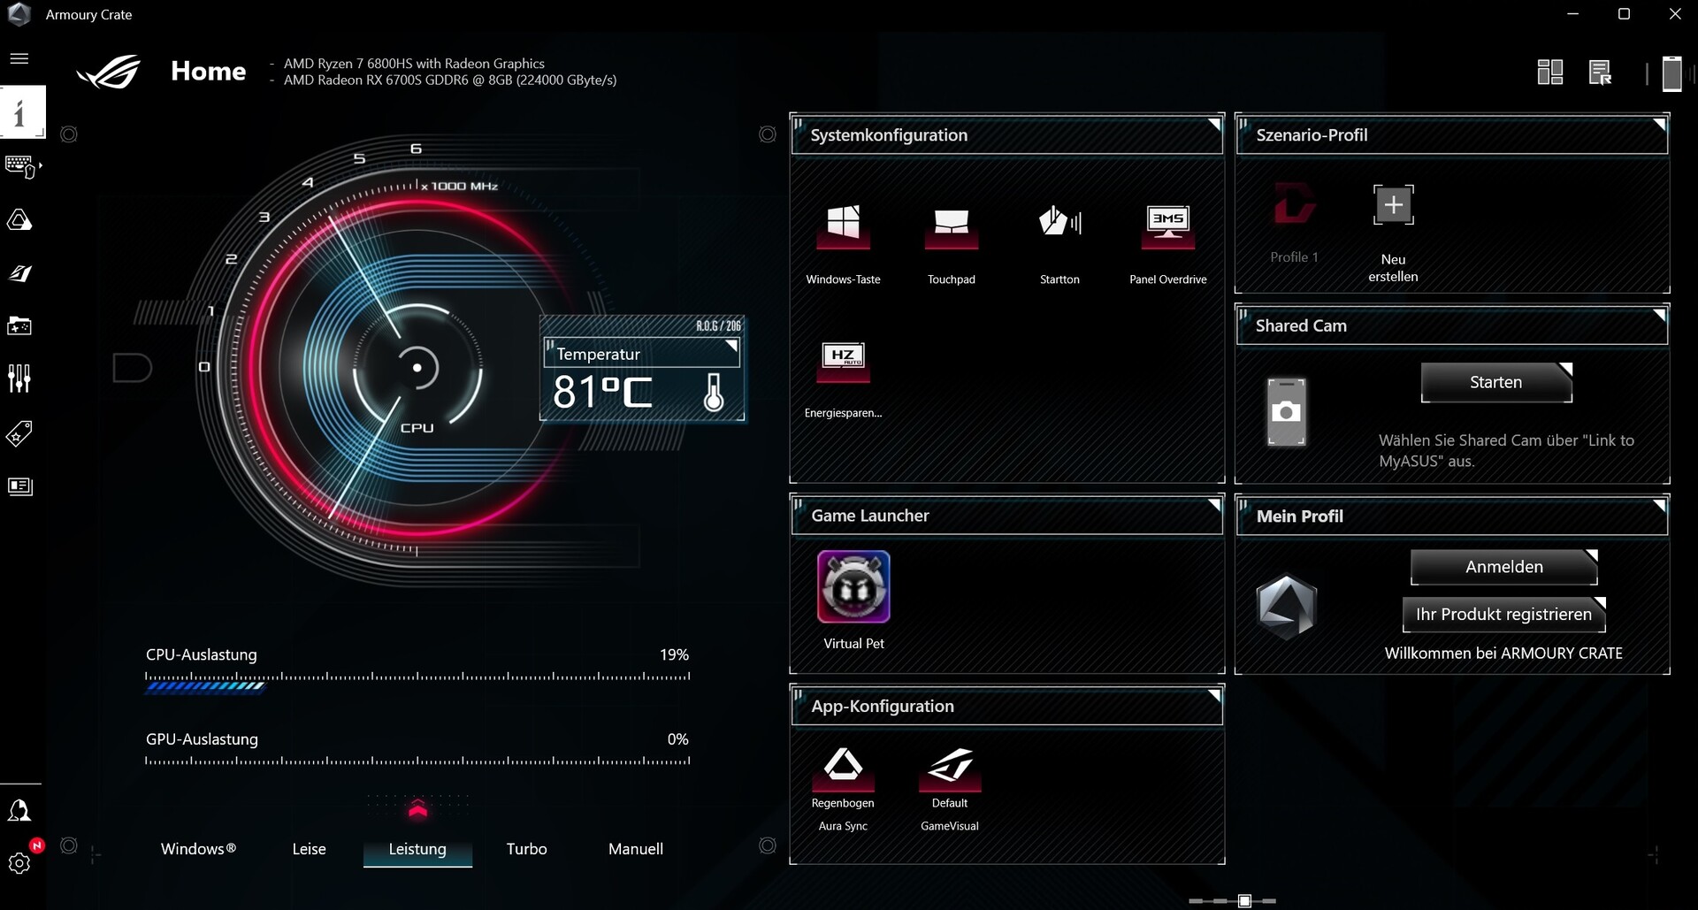Click the Shared Cam phone camera icon
Viewport: 1698px width, 910px height.
coord(1287,412)
